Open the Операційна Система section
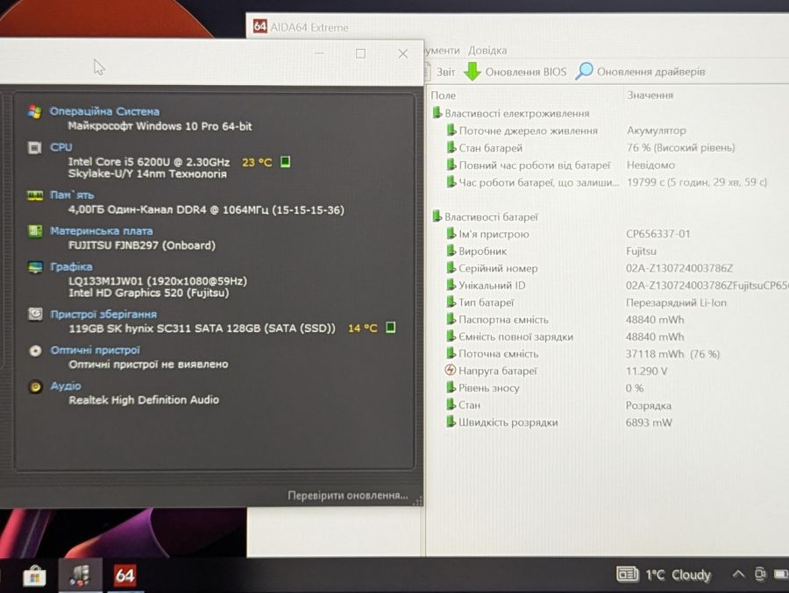 pos(104,111)
